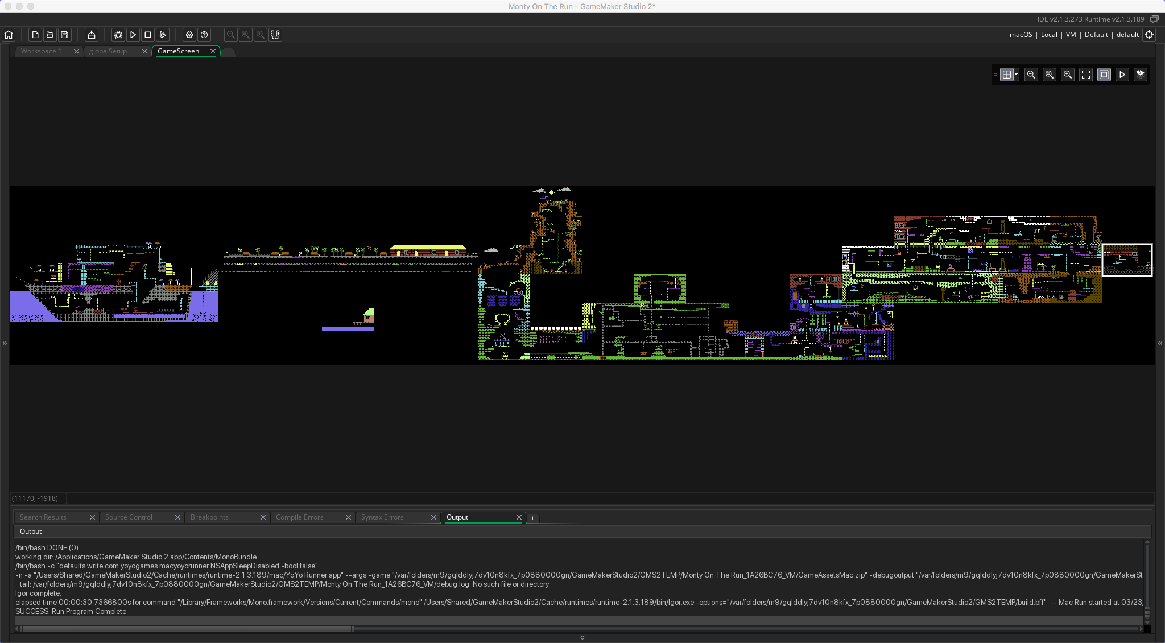Zoom in using the room editor toolbar
The image size is (1165, 643).
click(x=1068, y=75)
